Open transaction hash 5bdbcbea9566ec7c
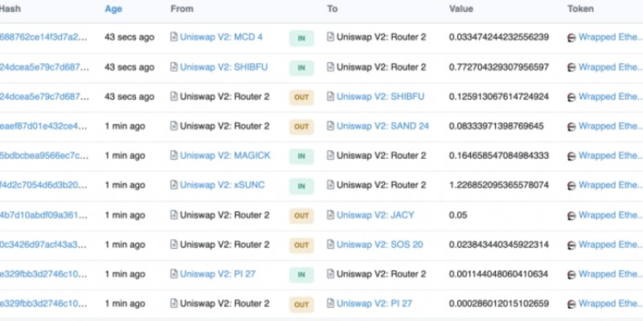 [43, 156]
